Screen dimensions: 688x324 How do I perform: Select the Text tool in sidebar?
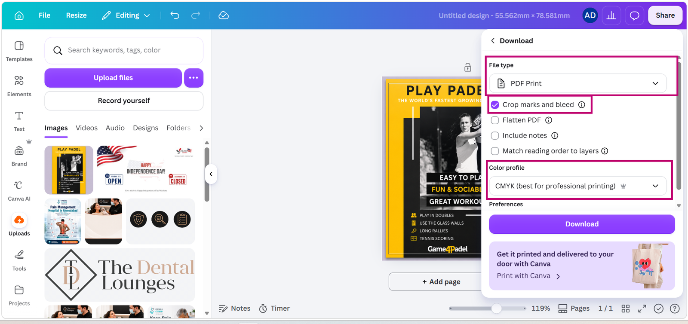19,121
